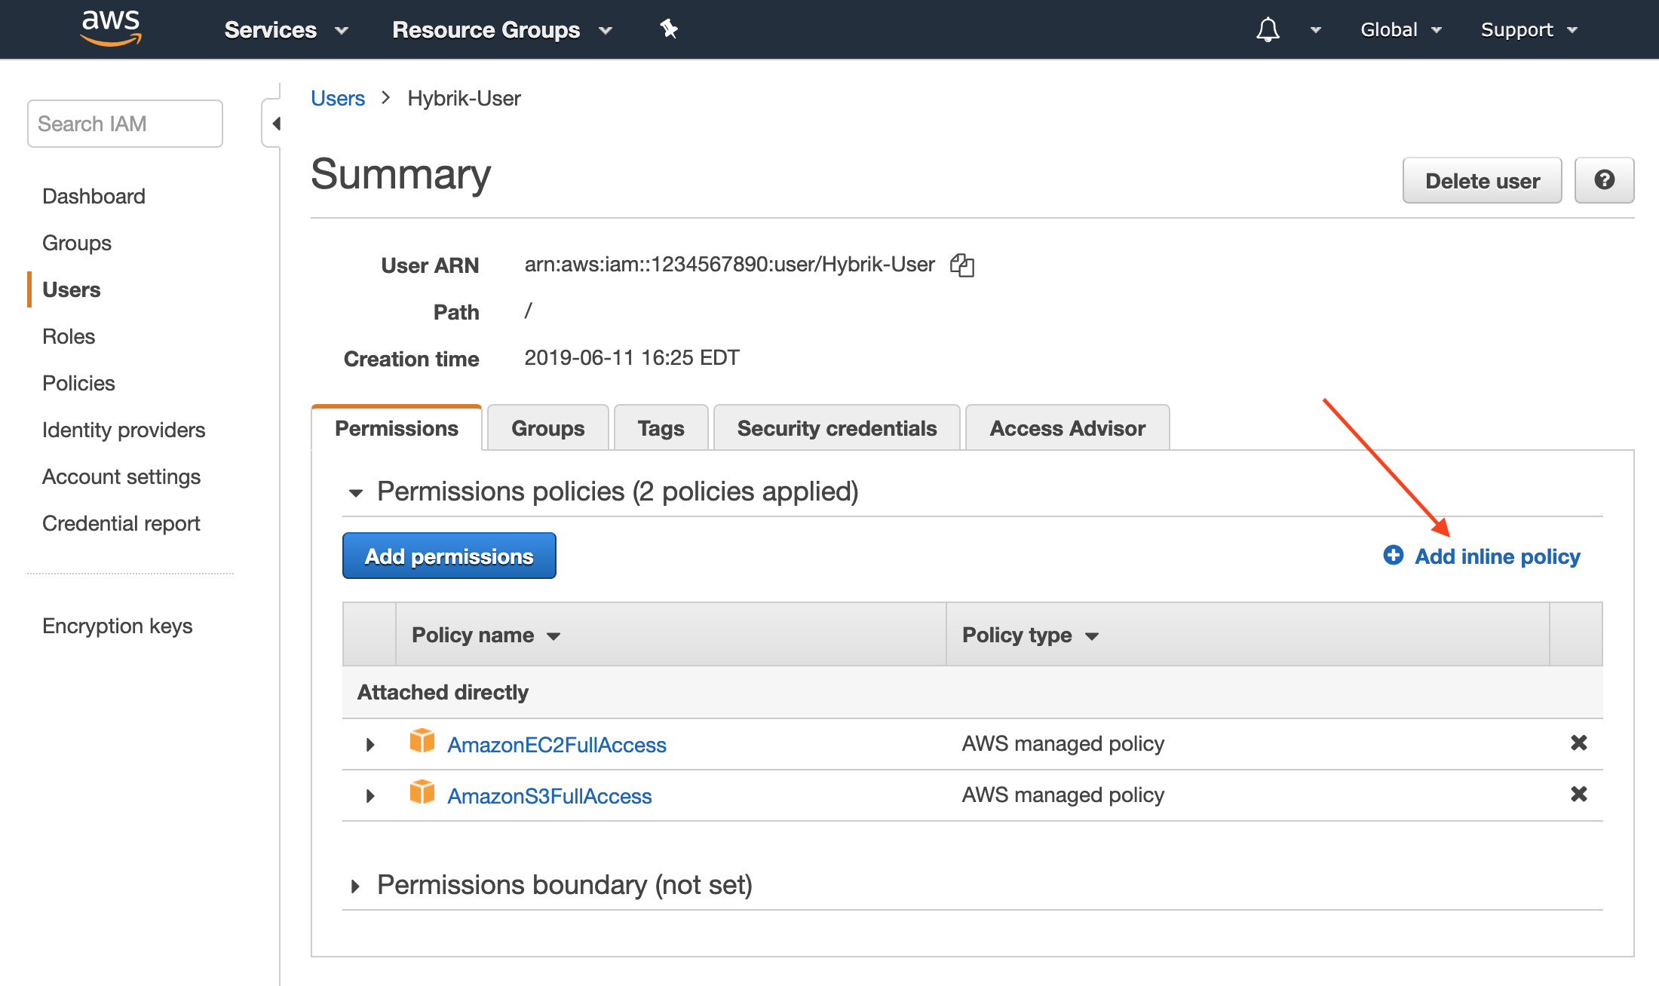The width and height of the screenshot is (1659, 986).
Task: Collapse the Permissions policies section
Action: [x=355, y=493]
